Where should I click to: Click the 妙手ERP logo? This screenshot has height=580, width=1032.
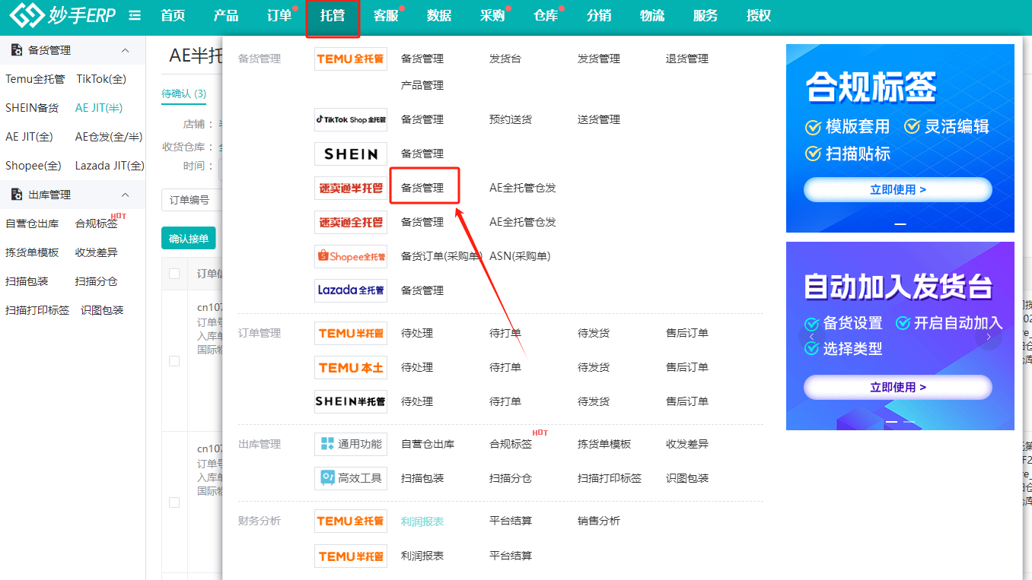click(x=62, y=14)
